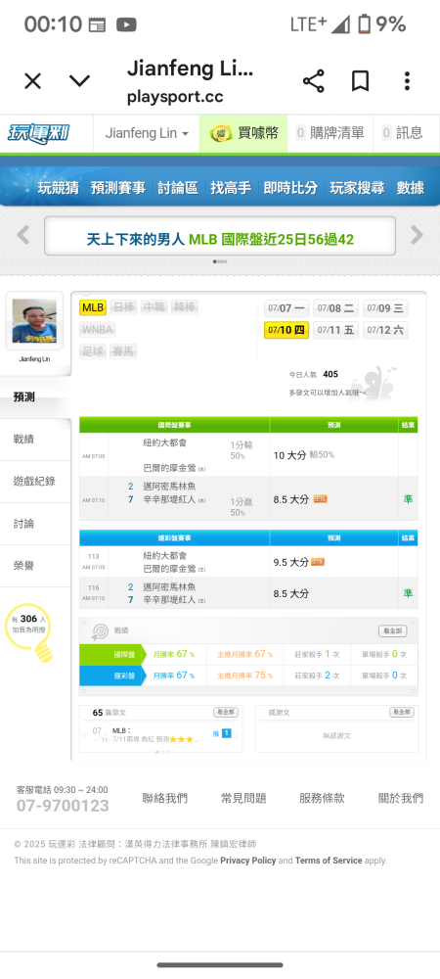Open Privacy Policy link
Viewport: 440px width, 979px height.
[x=248, y=861]
